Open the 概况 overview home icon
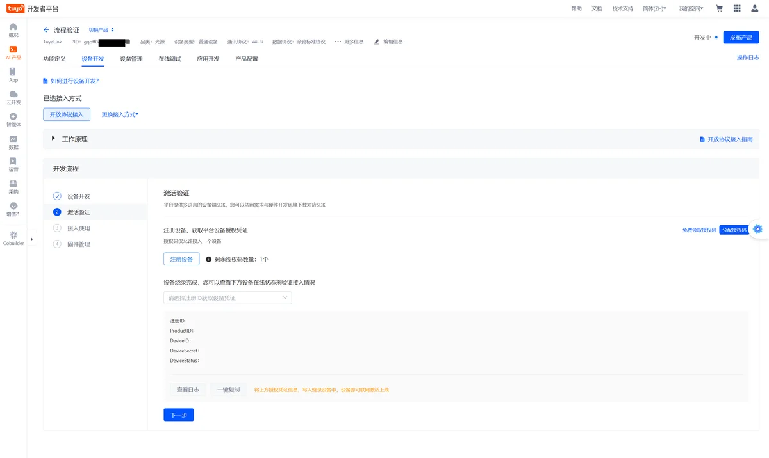 pos(13,30)
